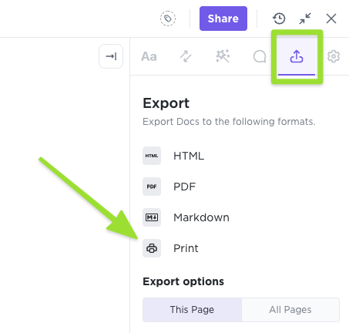349x333 pixels.
Task: Open the relationships arrows tab
Action: [186, 56]
